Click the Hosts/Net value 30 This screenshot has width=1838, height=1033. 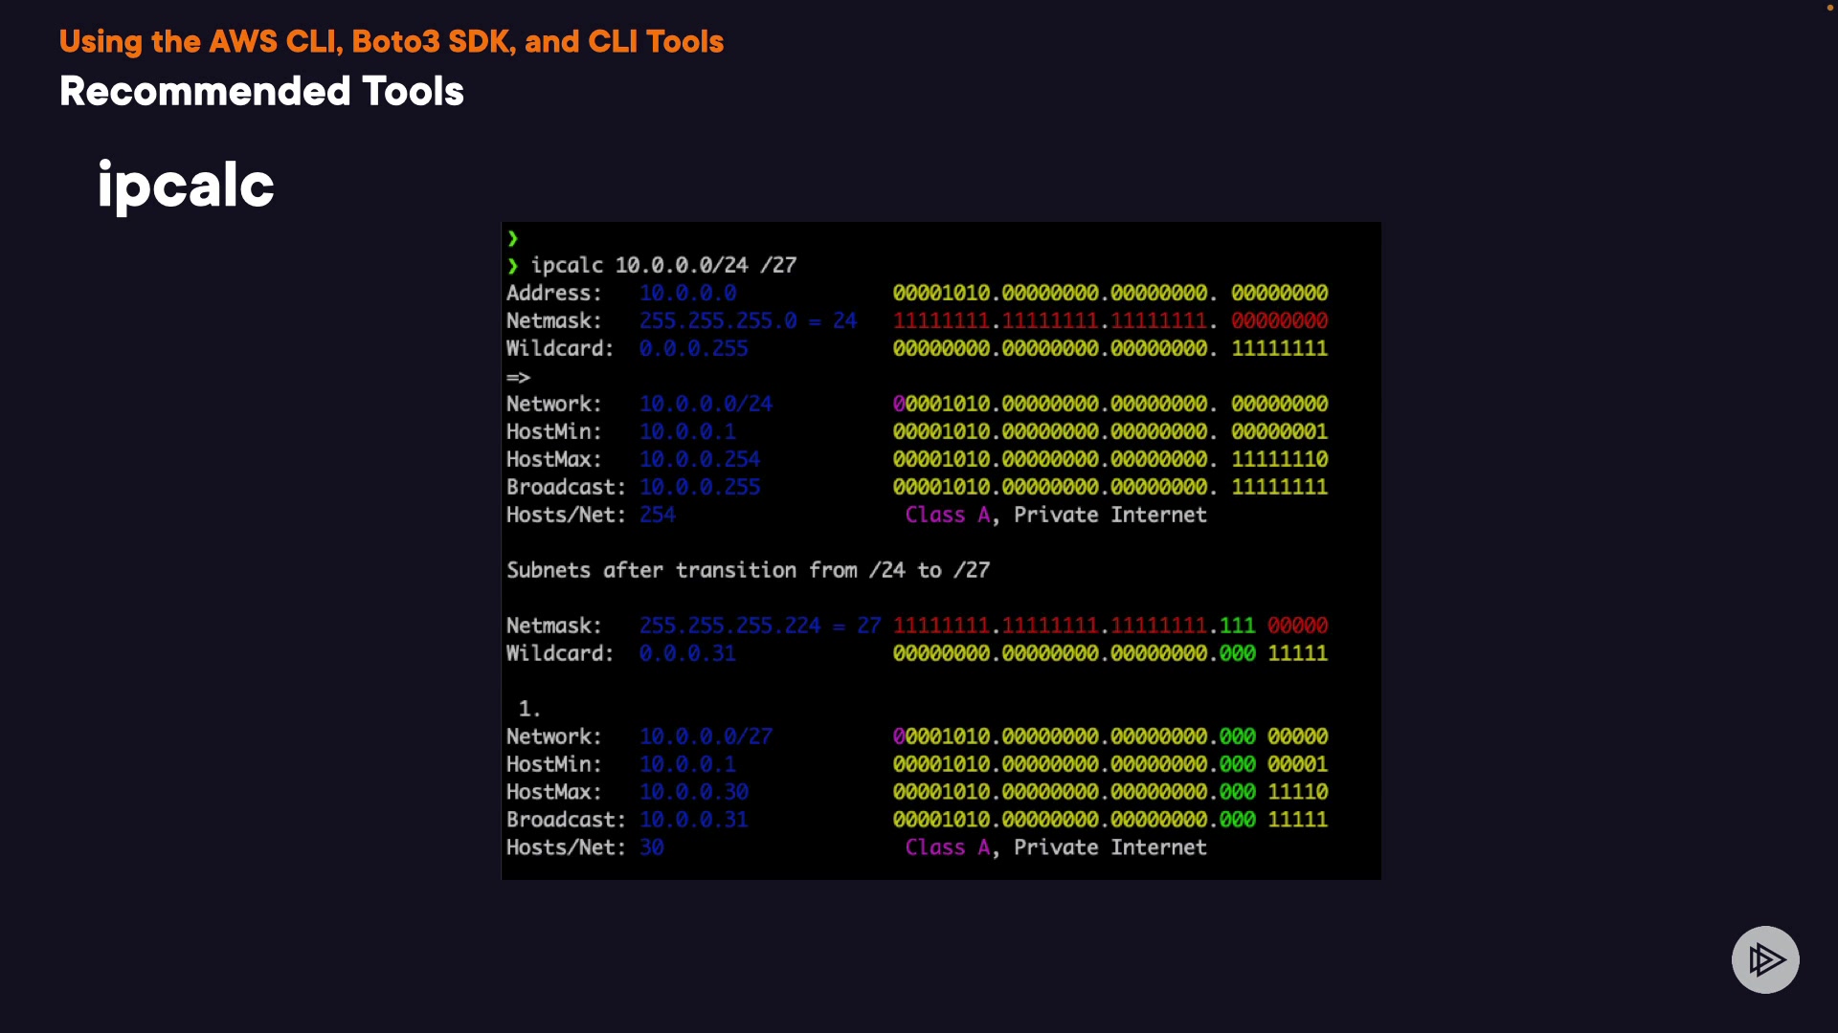pos(652,848)
